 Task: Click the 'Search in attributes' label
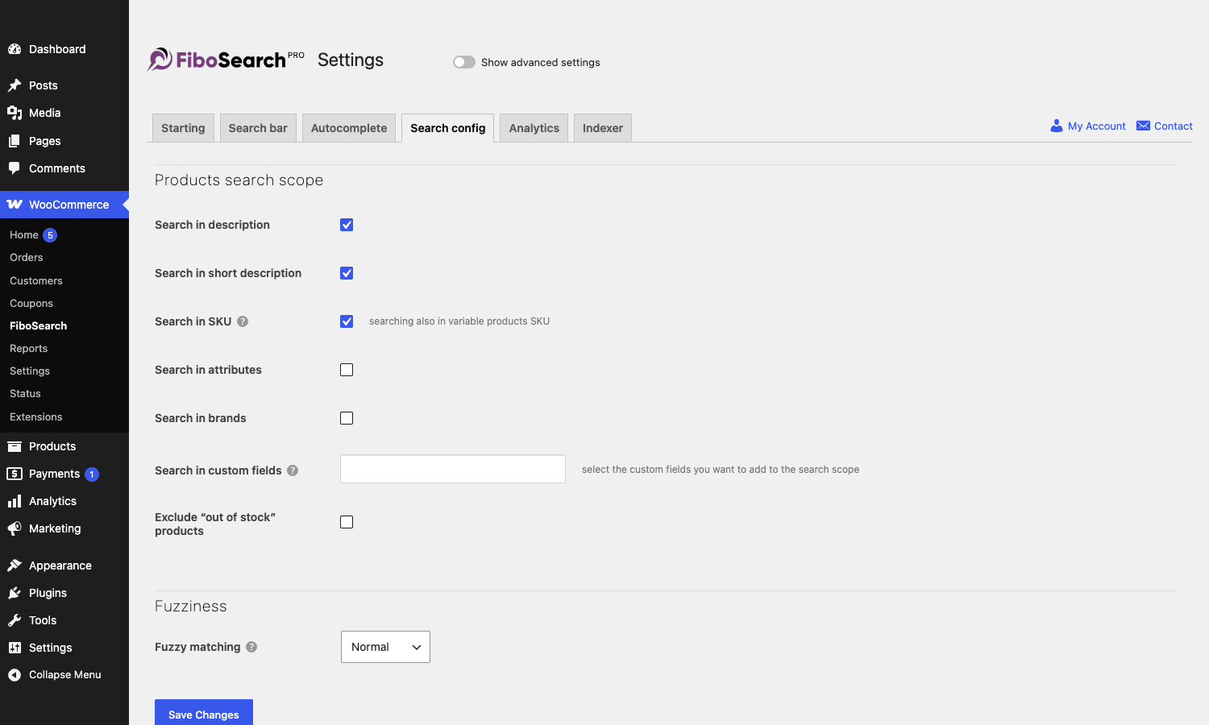click(x=208, y=370)
